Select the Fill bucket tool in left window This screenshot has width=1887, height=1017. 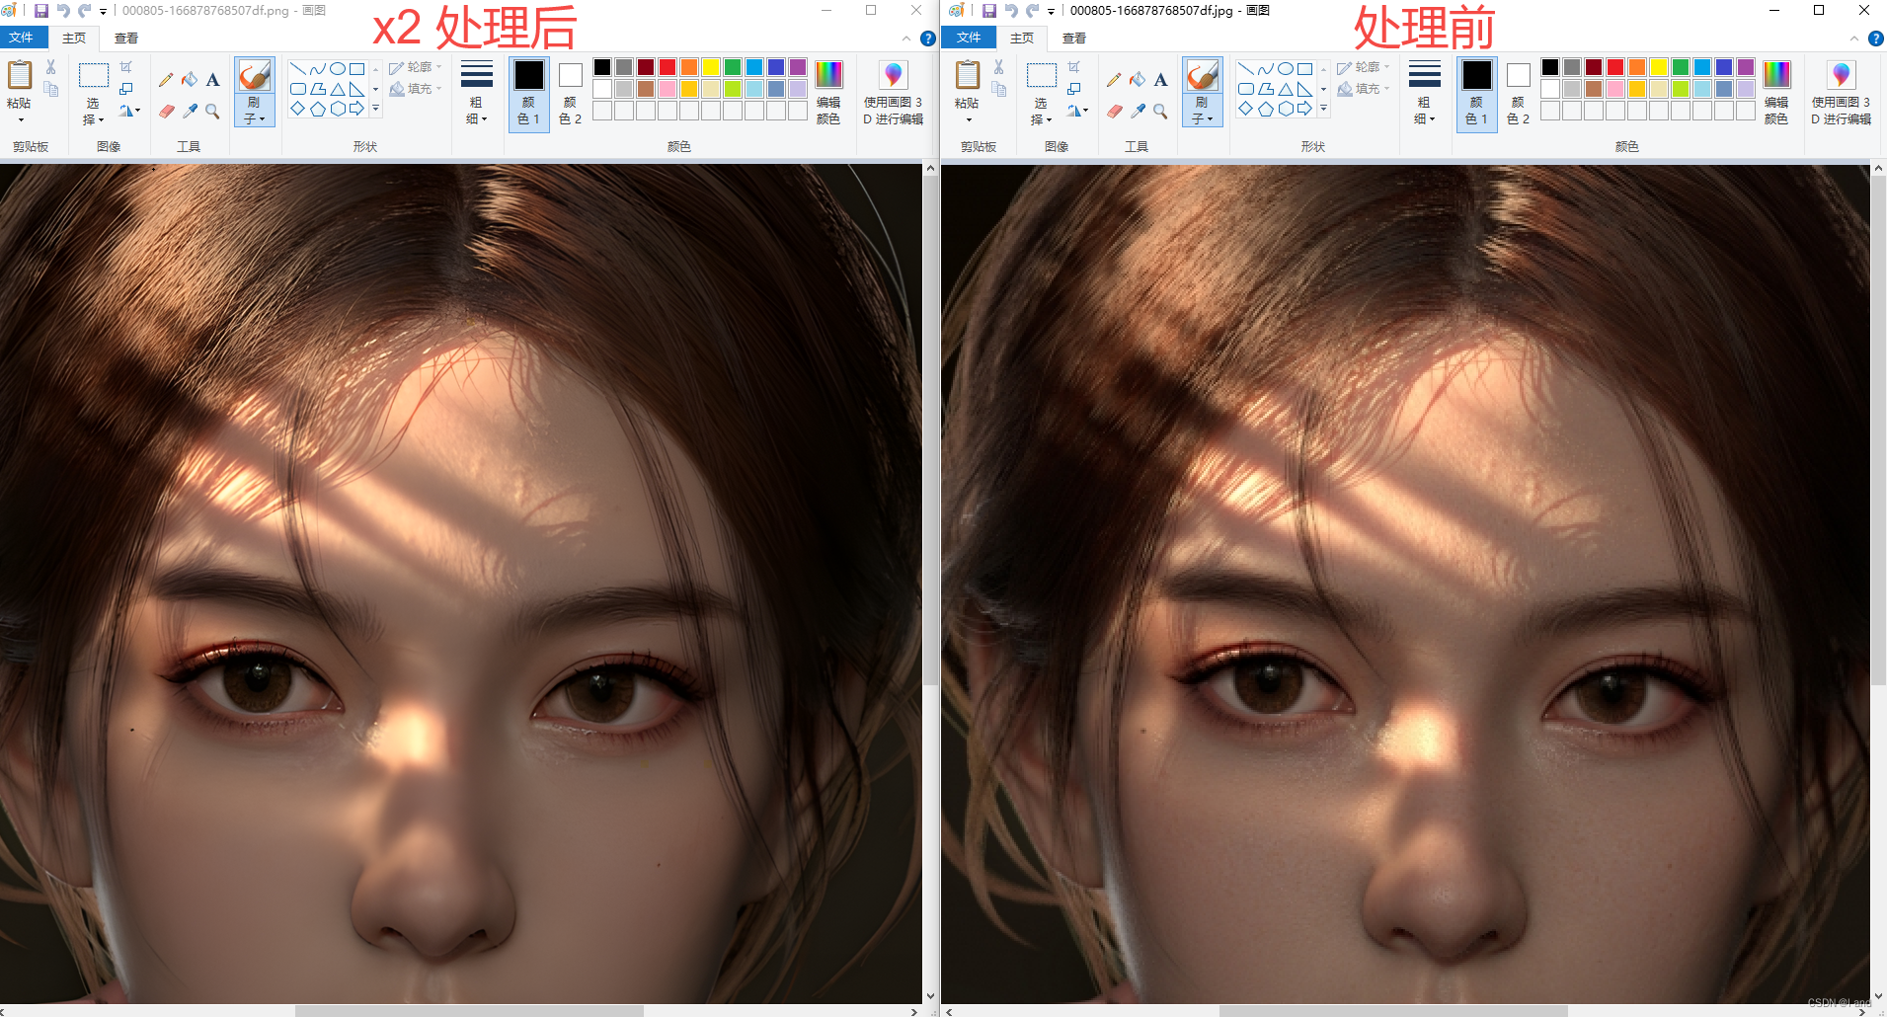pyautogui.click(x=190, y=80)
